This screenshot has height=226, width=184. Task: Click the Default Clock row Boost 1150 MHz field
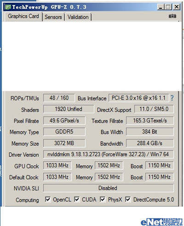[160, 177]
